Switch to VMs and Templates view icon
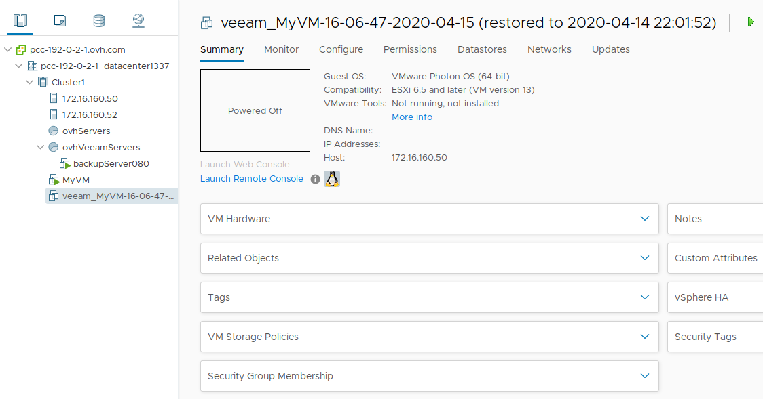 click(x=60, y=21)
